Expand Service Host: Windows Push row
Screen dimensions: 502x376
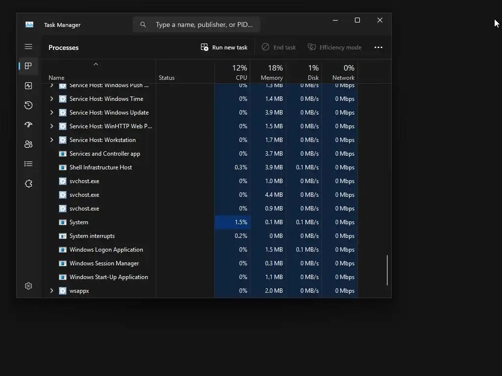(51, 85)
